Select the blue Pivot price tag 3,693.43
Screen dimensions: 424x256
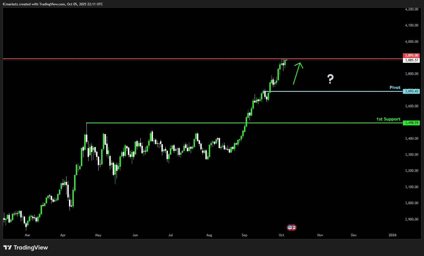411,91
